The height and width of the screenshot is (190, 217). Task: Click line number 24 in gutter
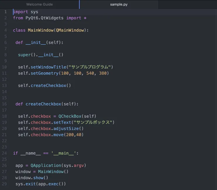4,153
